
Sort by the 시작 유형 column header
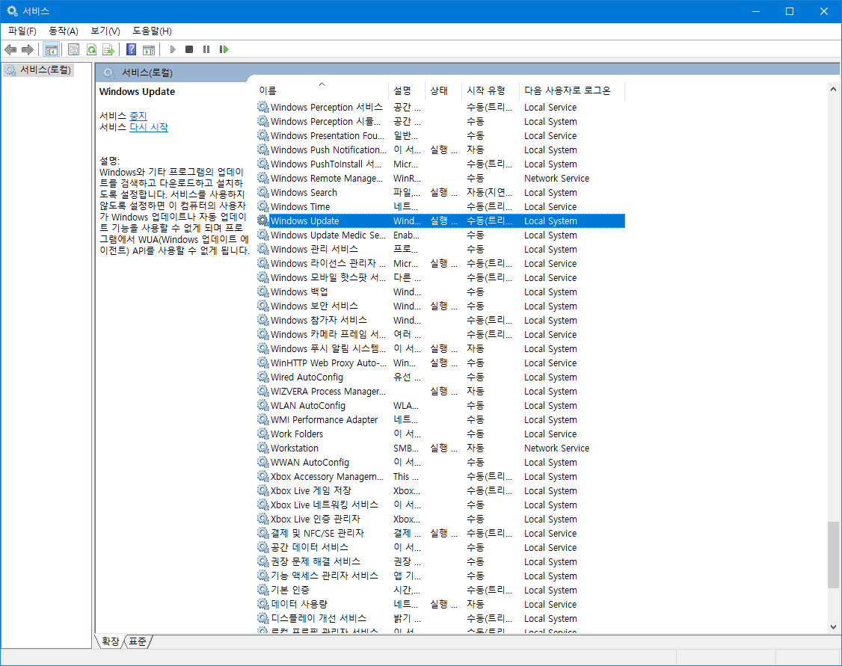[490, 90]
